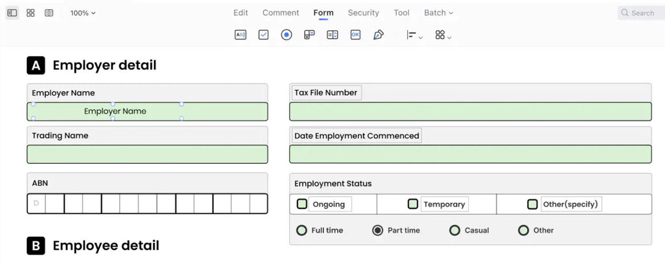The image size is (665, 261).
Task: Open the alignment options dropdown
Action: coord(415,35)
